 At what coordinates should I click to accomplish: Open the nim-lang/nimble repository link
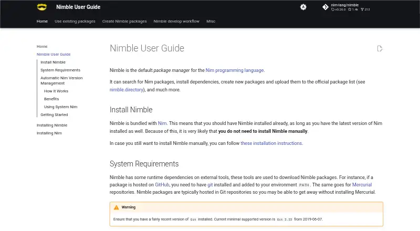click(346, 7)
